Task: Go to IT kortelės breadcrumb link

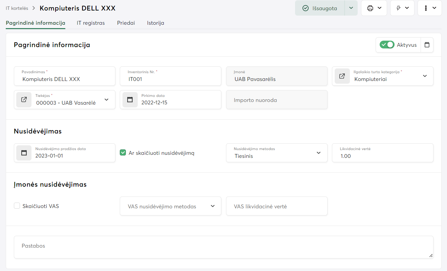Action: tap(17, 8)
